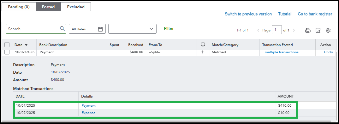Click the Received column header
The image size is (339, 124).
(x=135, y=45)
